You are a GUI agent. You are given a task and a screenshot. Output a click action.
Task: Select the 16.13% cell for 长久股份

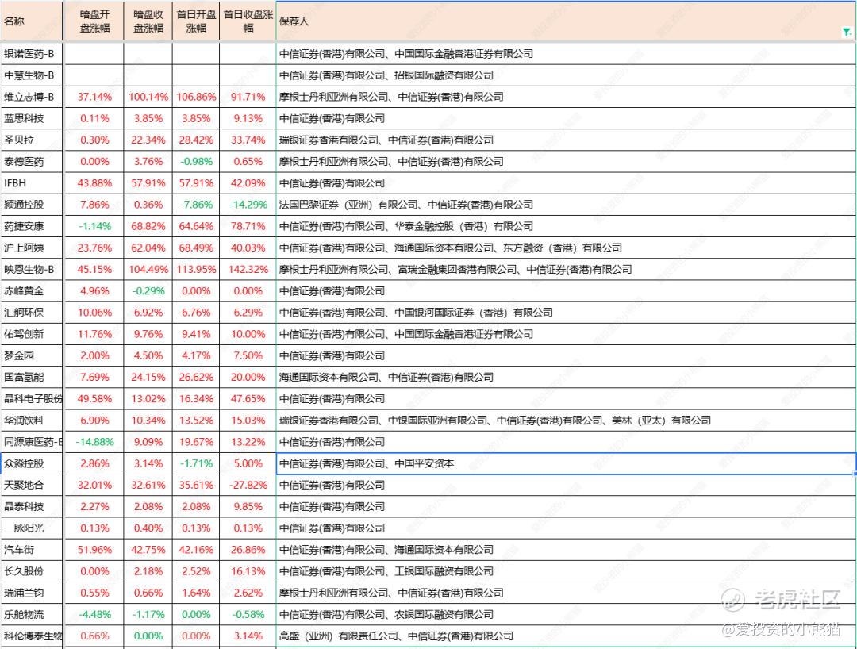click(248, 571)
